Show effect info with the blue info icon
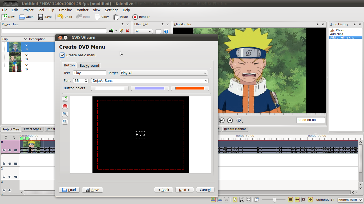Screen dimensions: 364x204 click(166, 32)
